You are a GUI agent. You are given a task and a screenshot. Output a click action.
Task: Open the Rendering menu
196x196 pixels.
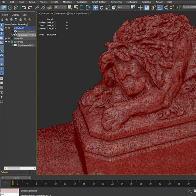click(116, 2)
